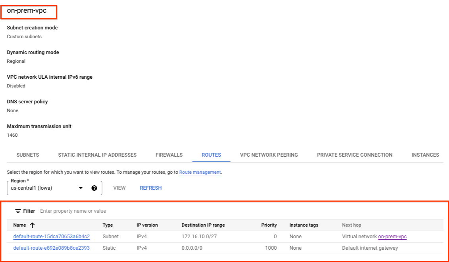Open route default-route-15dca70653a6b4c2

pos(52,237)
